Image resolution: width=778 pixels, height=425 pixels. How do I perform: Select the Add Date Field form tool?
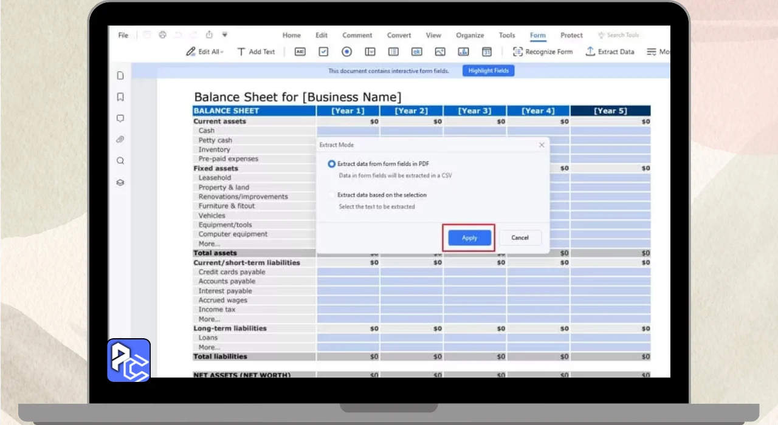(x=487, y=52)
